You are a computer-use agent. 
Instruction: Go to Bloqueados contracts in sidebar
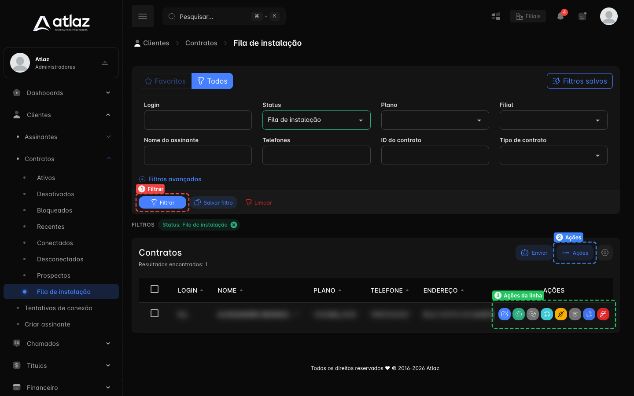pos(55,210)
